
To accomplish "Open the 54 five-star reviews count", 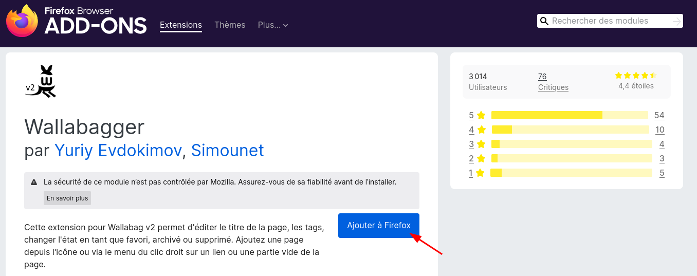I will pos(659,115).
